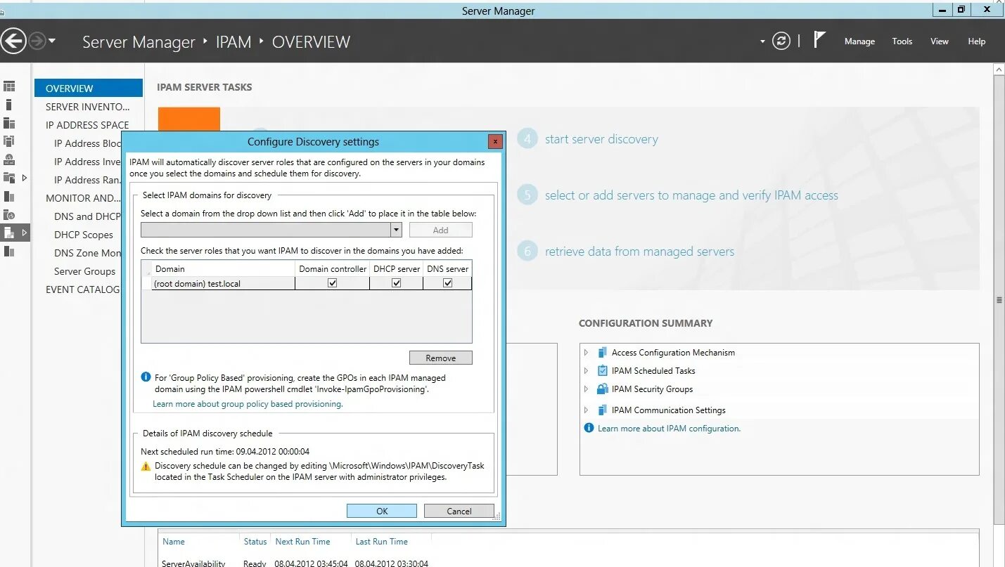The height and width of the screenshot is (567, 1005).
Task: Click the step 6 circle icon
Action: tap(527, 251)
